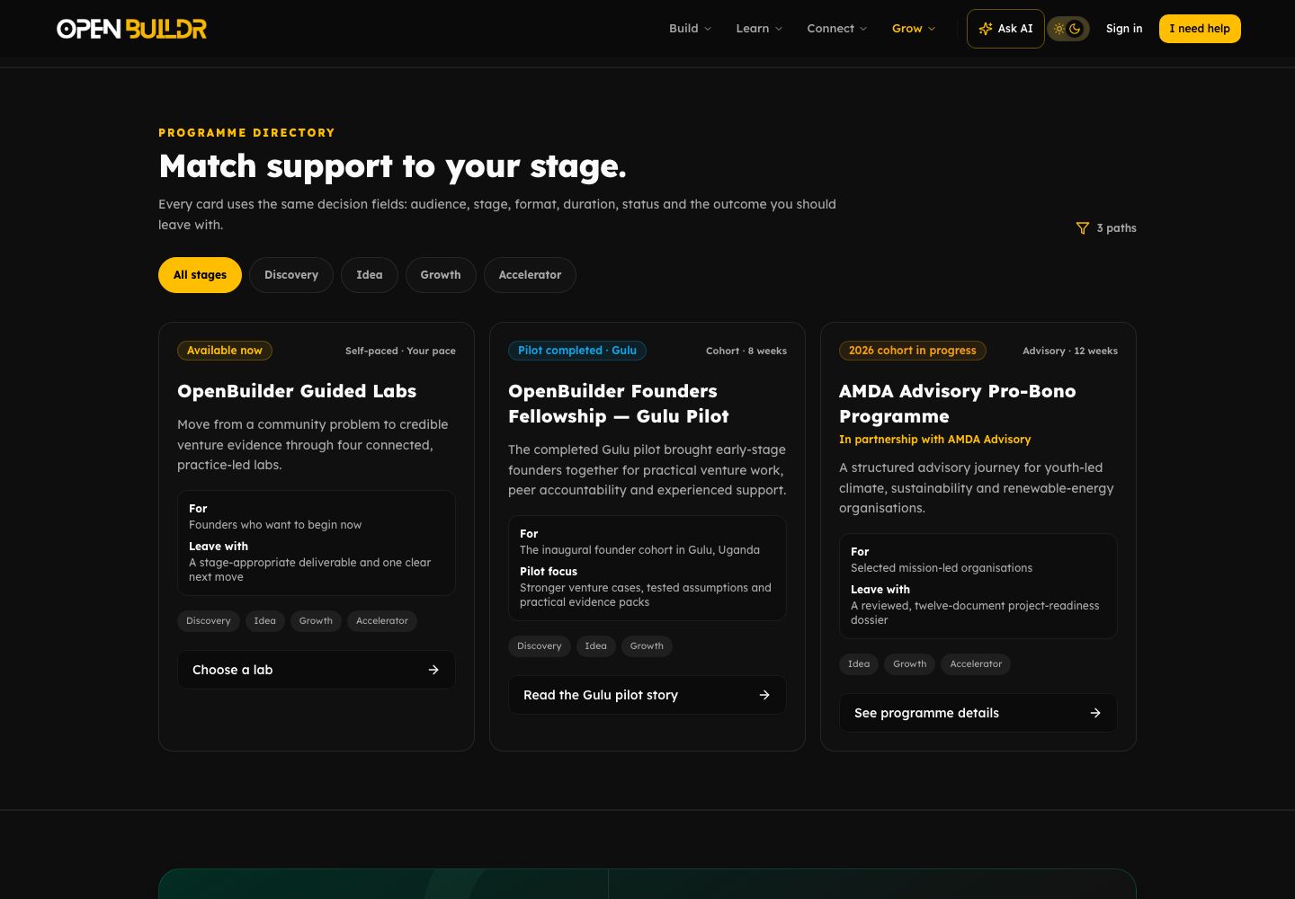Viewport: 1295px width, 899px height.
Task: Click Discovery tag in Gulu Pilot card
Action: tap(540, 646)
